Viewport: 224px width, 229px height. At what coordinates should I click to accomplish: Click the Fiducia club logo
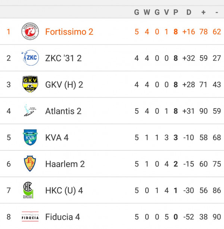(x=30, y=217)
